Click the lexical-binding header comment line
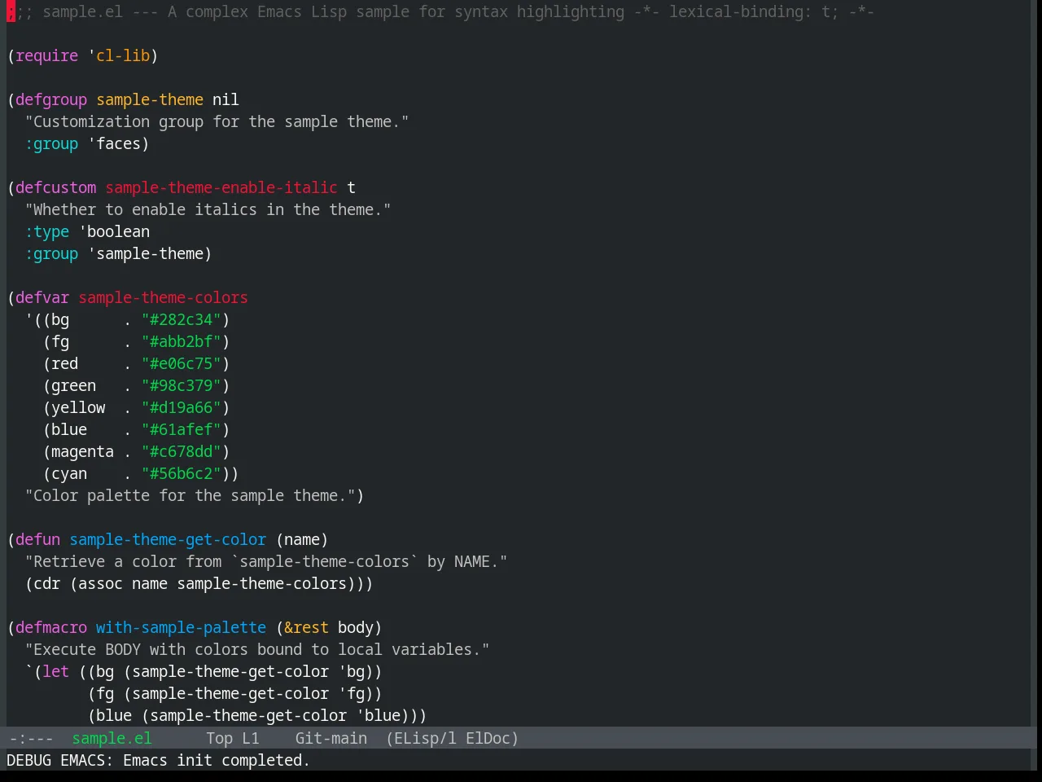Screen dimensions: 1042x782 click(440, 11)
